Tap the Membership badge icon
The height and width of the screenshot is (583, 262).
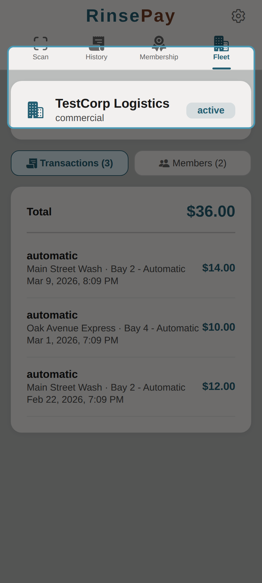(x=159, y=44)
